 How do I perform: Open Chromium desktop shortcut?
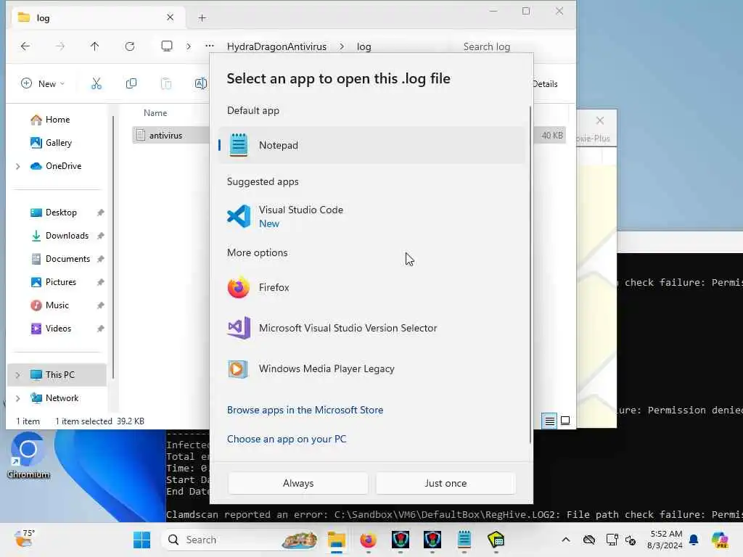click(x=28, y=456)
